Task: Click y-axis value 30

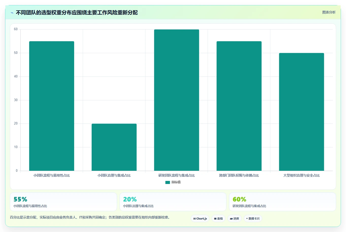Action: (16, 100)
